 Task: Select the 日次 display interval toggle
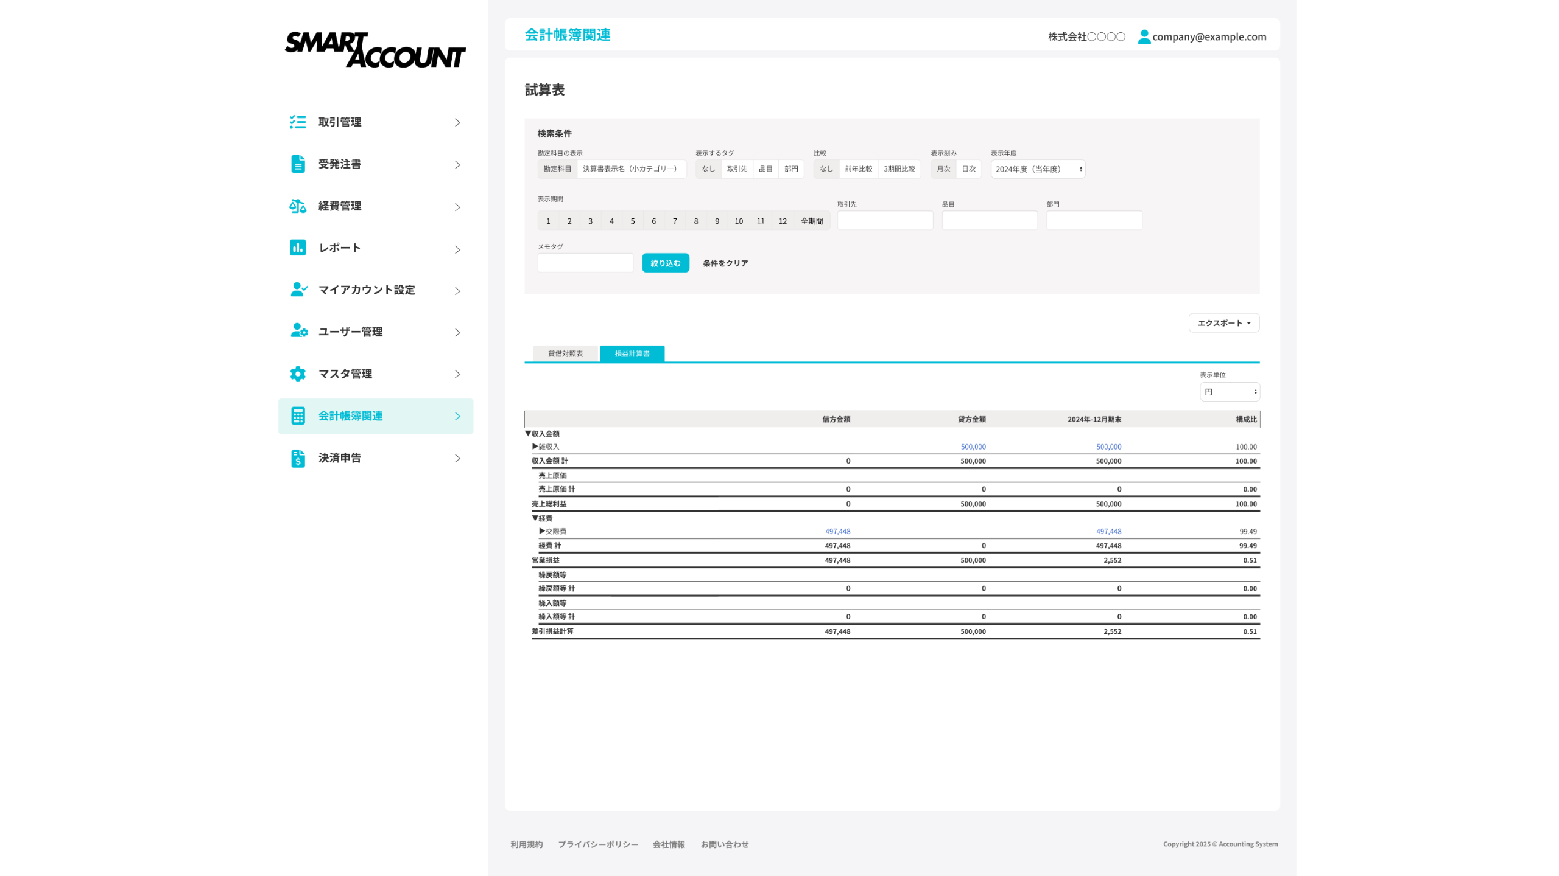[x=968, y=169]
